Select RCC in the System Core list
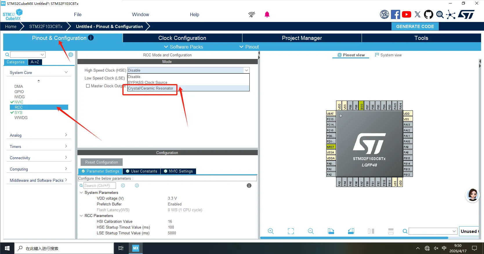The image size is (484, 254). 19,107
